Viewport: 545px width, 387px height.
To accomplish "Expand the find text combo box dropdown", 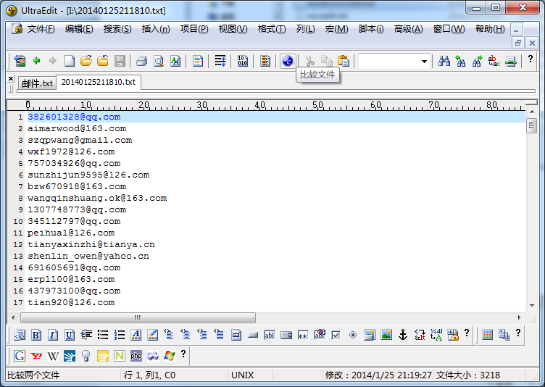I will coord(424,62).
